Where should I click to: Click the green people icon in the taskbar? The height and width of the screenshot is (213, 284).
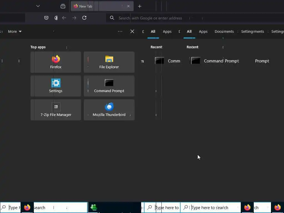tap(94, 207)
